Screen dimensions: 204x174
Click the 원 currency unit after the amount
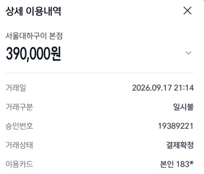tap(56, 54)
